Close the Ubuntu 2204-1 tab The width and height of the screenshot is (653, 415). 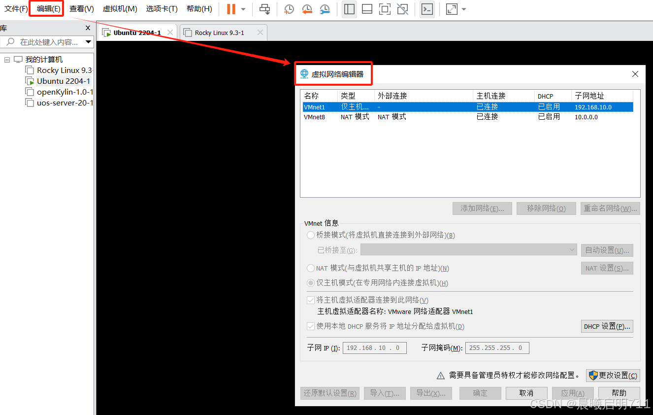click(170, 33)
